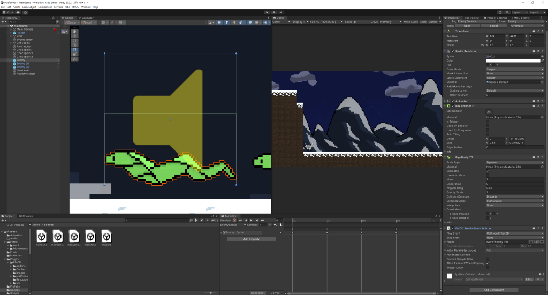This screenshot has width=548, height=295.
Task: Click the animation record button
Action: (234, 220)
